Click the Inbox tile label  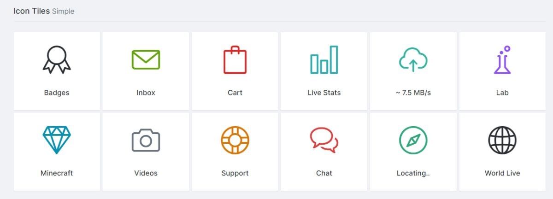(146, 93)
